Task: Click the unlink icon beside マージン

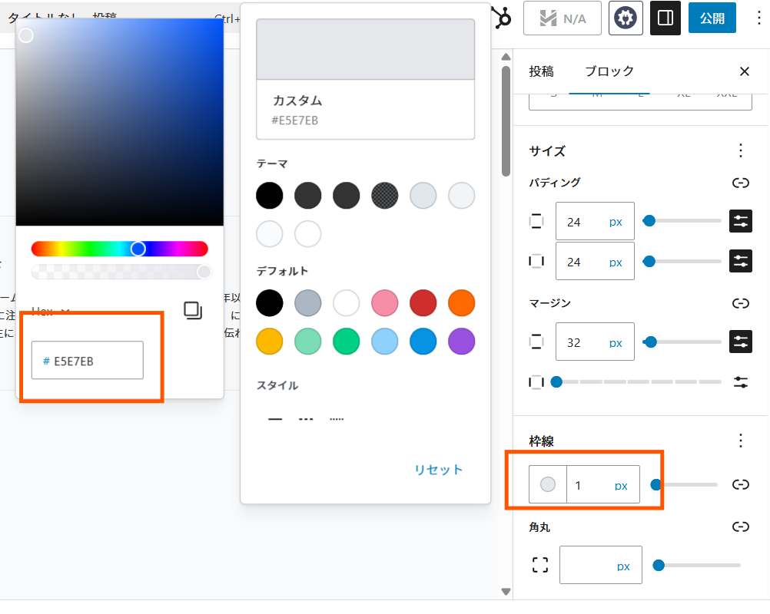Action: (740, 303)
